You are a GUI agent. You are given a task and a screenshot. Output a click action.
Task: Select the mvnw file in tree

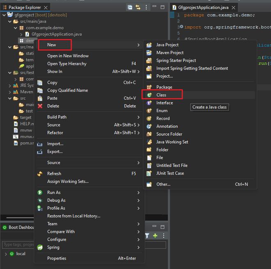coord(26,130)
